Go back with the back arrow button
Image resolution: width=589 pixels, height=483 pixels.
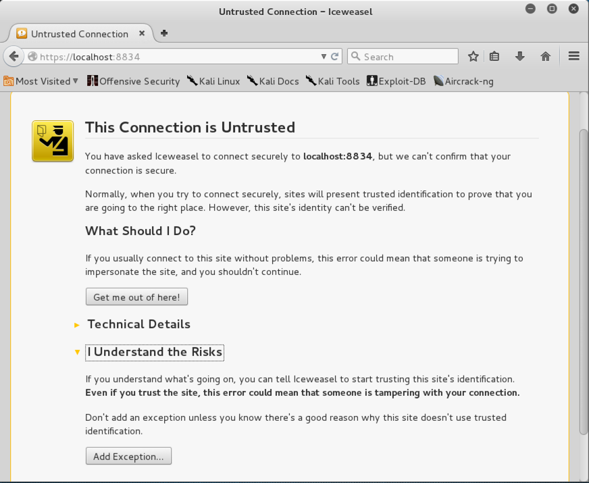(x=14, y=57)
